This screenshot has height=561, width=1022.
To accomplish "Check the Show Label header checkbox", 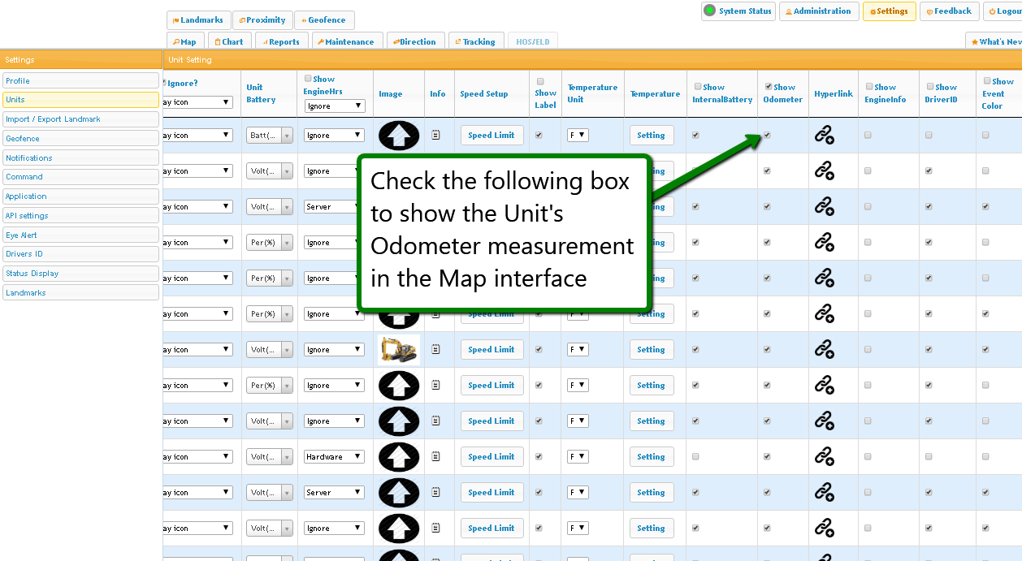I will pyautogui.click(x=539, y=81).
